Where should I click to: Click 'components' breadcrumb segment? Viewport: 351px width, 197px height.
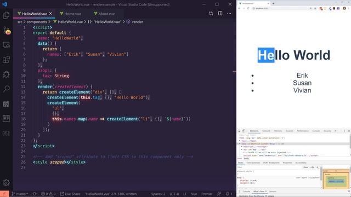37,22
